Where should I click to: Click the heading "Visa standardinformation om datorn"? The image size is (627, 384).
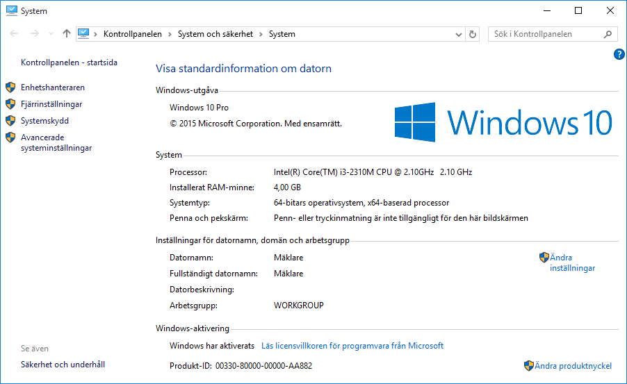click(x=243, y=68)
